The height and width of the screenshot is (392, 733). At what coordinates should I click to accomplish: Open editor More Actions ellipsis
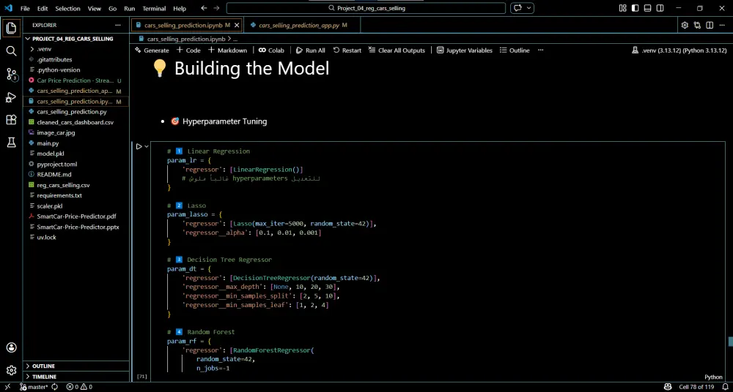(x=722, y=25)
